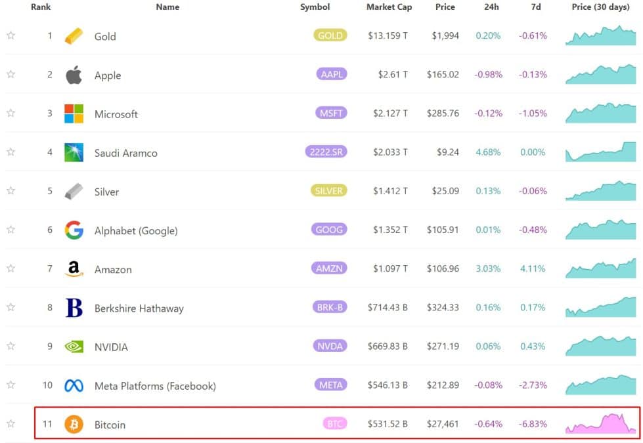This screenshot has height=443, width=643.
Task: Toggle the Silver favorite star
Action: click(x=11, y=190)
